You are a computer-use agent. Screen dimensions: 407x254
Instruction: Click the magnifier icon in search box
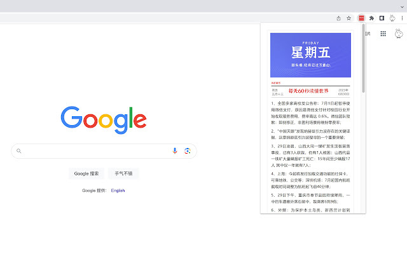pos(18,151)
